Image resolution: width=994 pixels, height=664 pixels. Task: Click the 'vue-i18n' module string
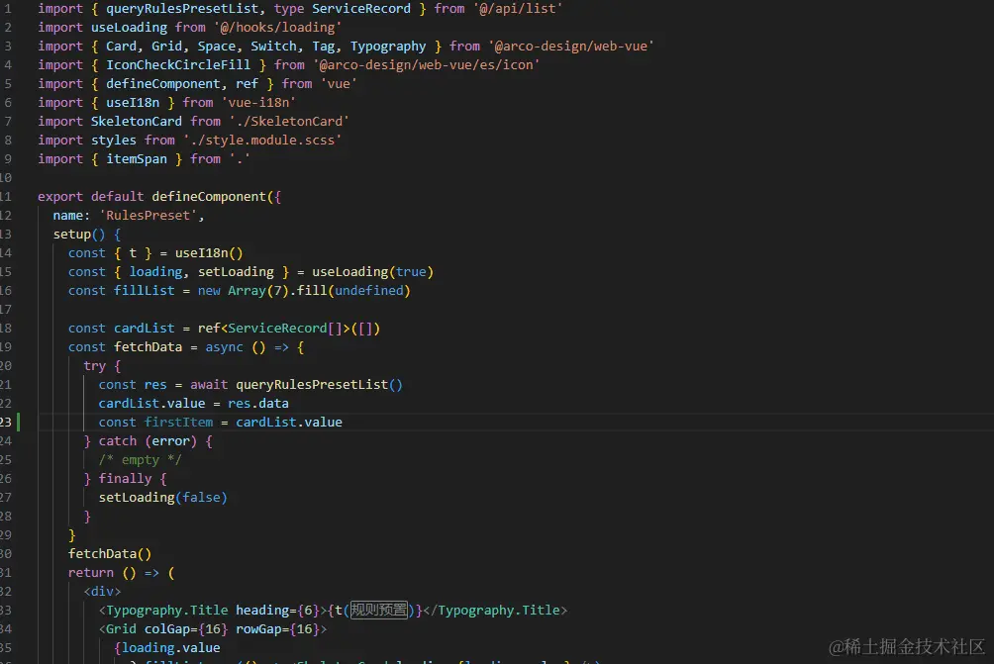(x=258, y=103)
